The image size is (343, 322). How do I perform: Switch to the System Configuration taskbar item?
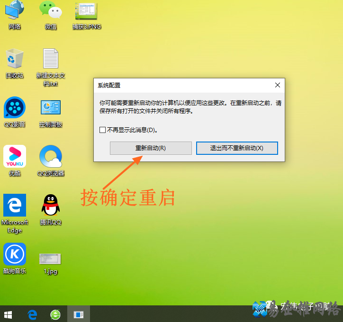click(x=79, y=315)
